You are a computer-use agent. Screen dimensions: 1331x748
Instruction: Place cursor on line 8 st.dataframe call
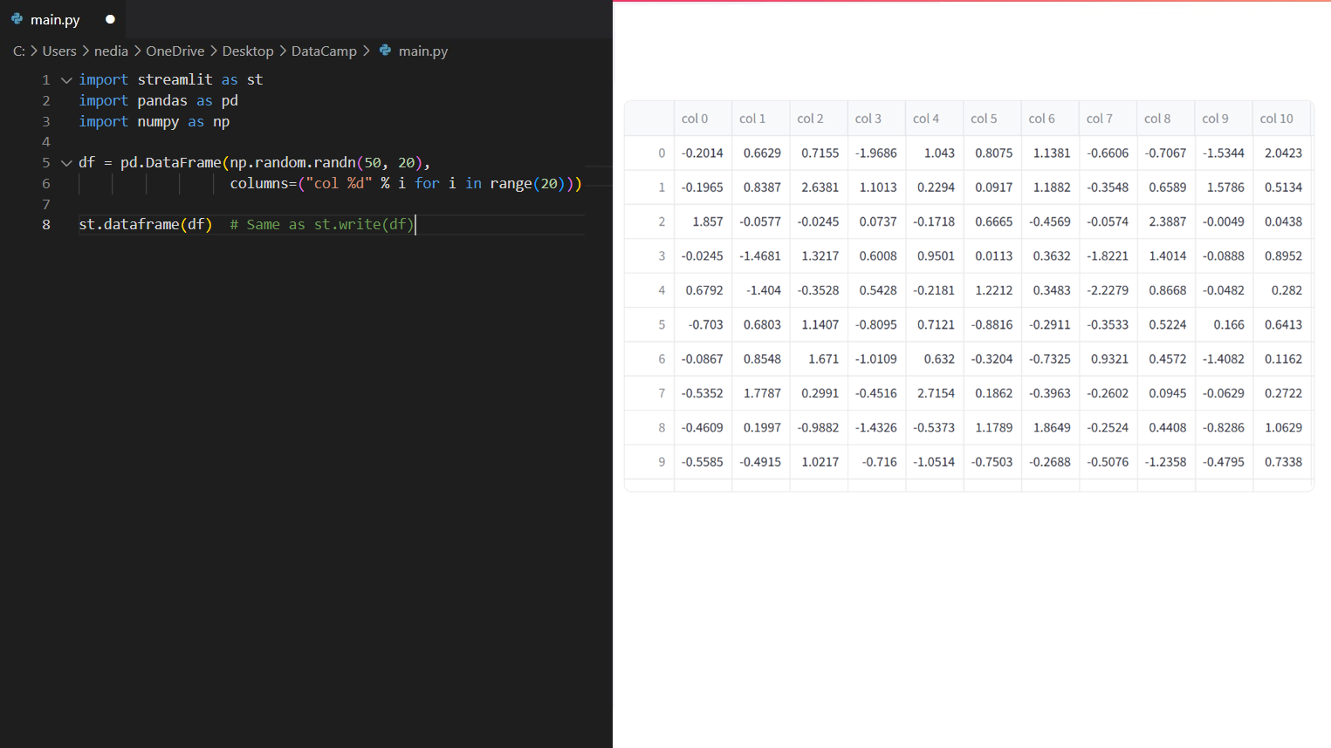pyautogui.click(x=145, y=225)
